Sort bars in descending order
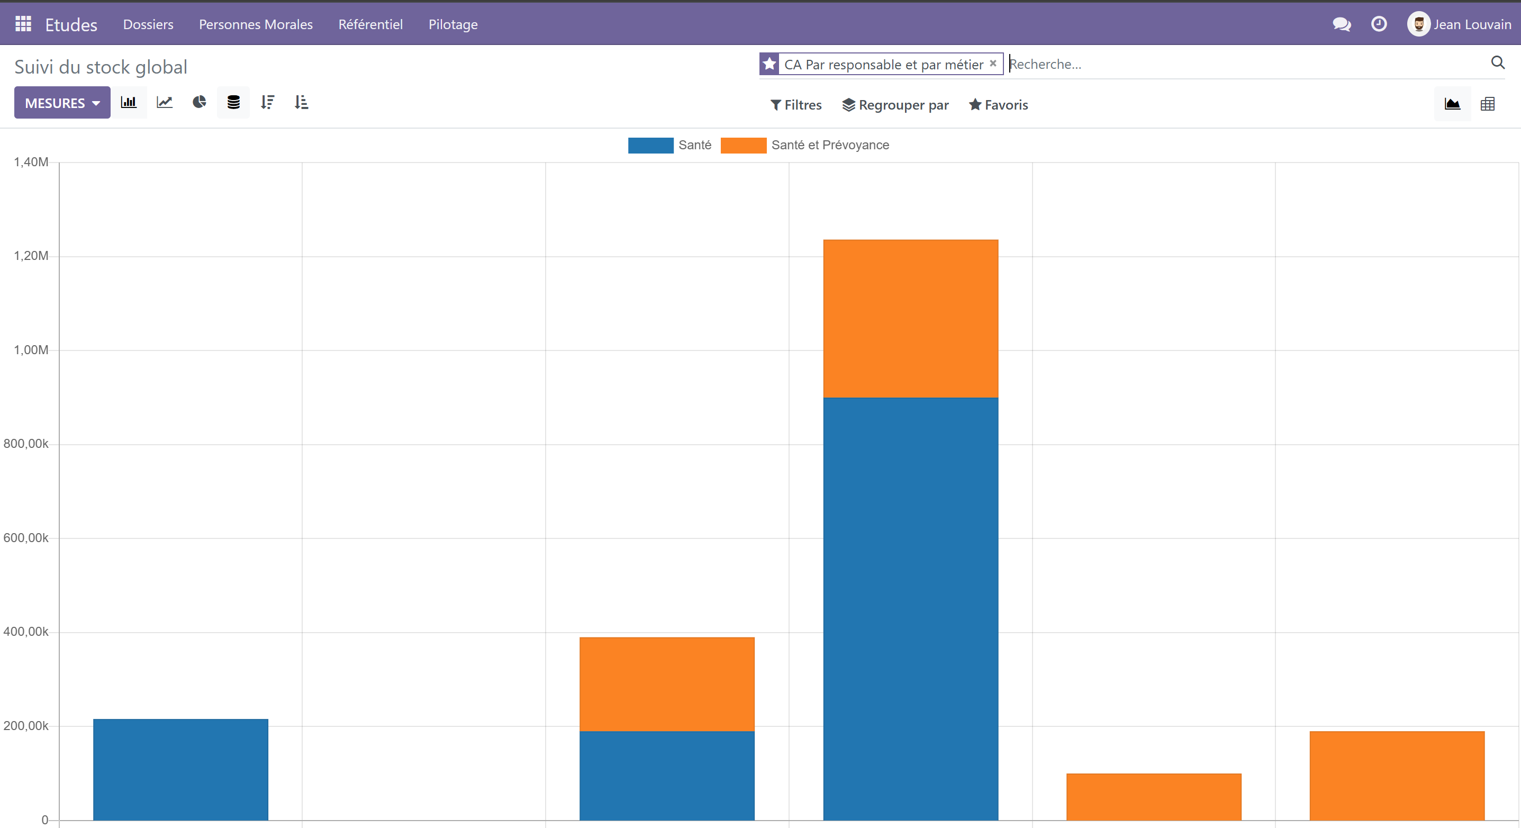This screenshot has height=828, width=1521. (267, 103)
